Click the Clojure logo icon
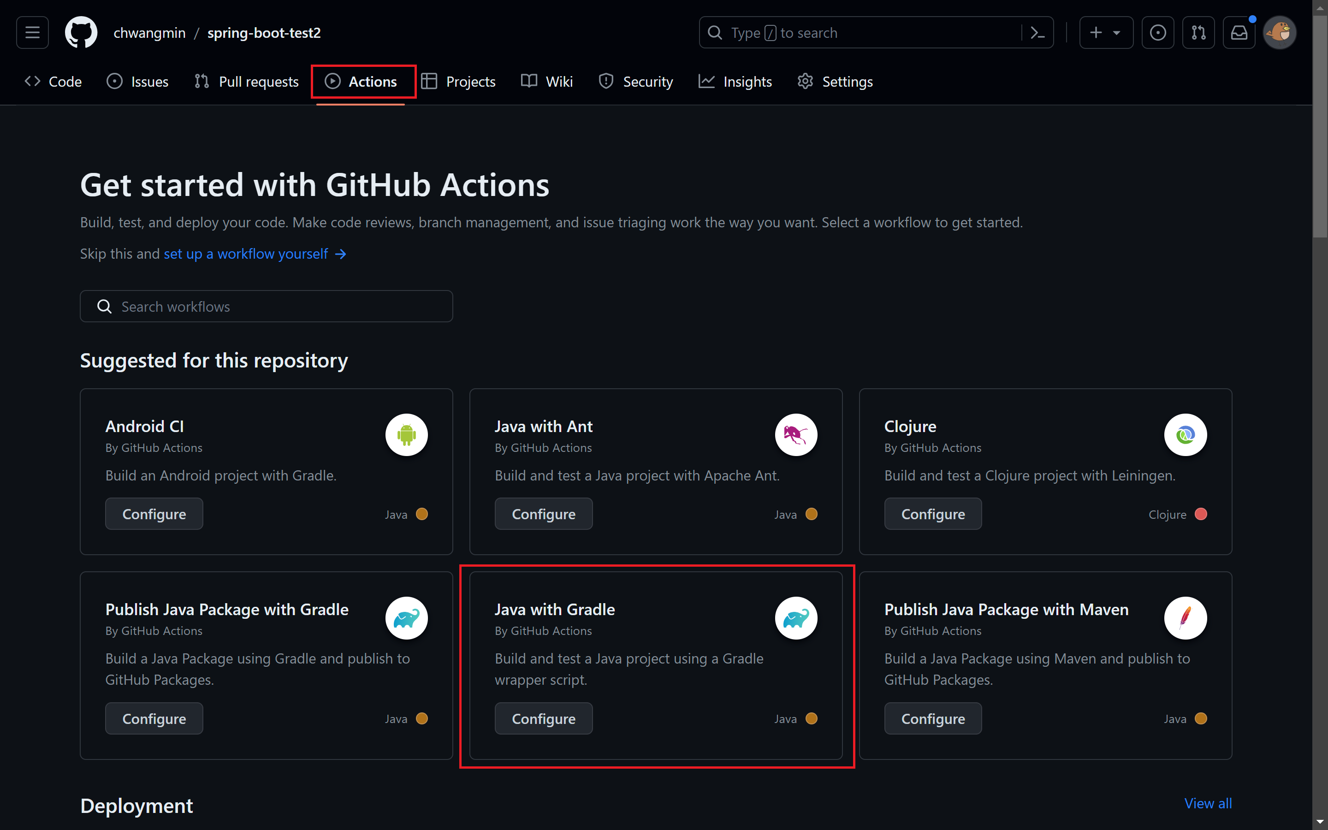The width and height of the screenshot is (1328, 830). 1186,435
